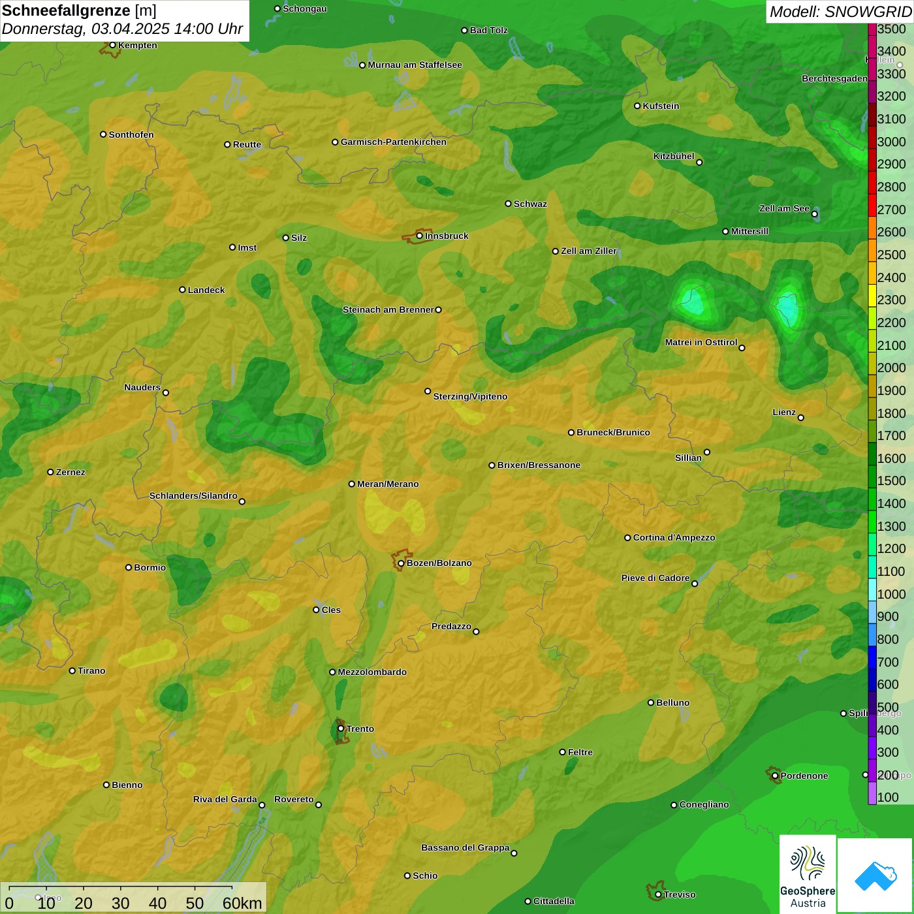
Task: Click the Brixen/Bressanone label
Action: tap(539, 465)
